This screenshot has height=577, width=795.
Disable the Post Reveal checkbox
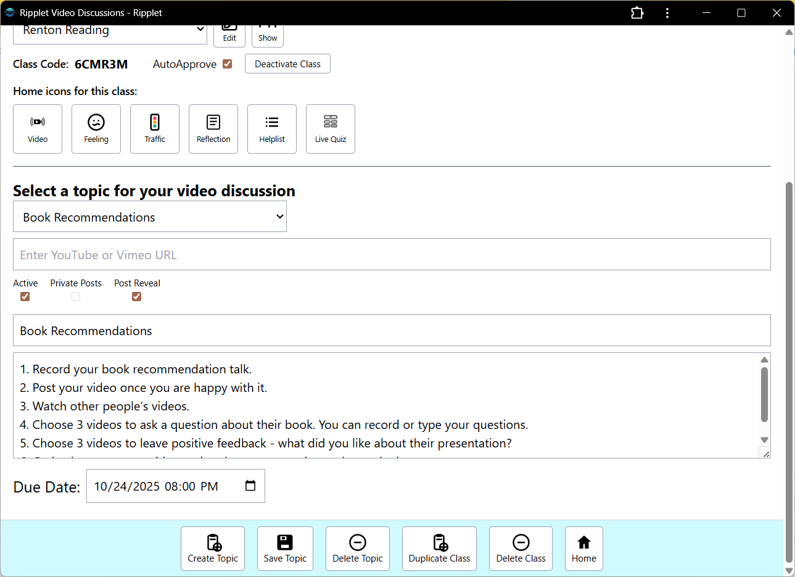(136, 296)
